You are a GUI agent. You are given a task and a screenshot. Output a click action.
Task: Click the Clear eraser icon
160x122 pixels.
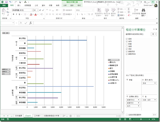[129, 15]
